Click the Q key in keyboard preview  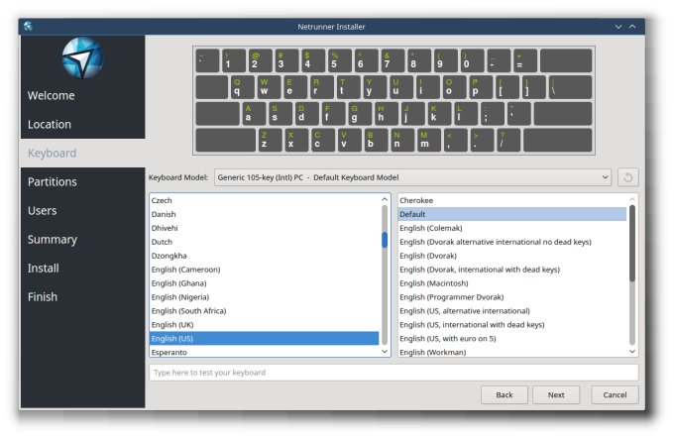243,87
